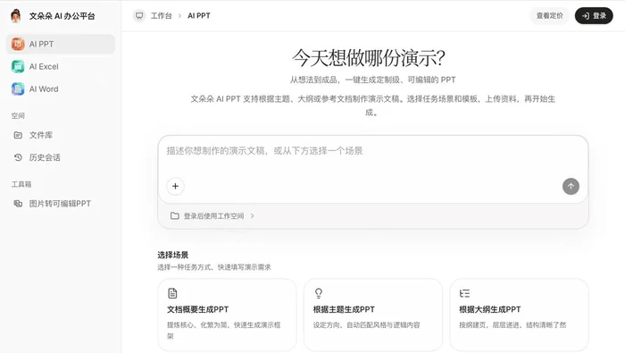Click the chevron next to 登录后使用工作空间
Screen dimensions: 625x353
coord(253,215)
